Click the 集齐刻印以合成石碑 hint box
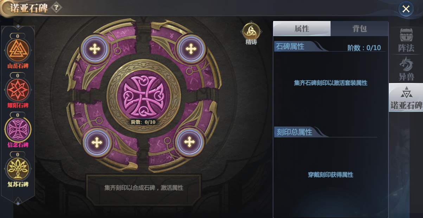The height and width of the screenshot is (218, 423). pos(144,188)
